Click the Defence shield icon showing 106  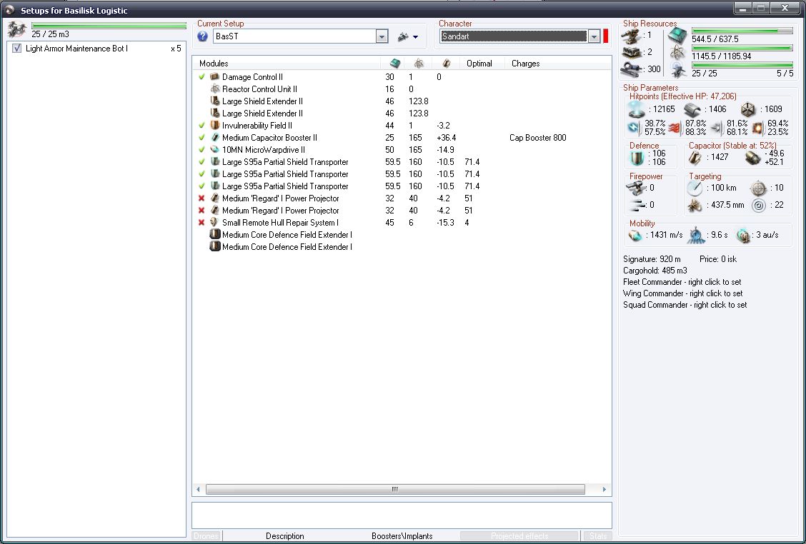pyautogui.click(x=637, y=158)
